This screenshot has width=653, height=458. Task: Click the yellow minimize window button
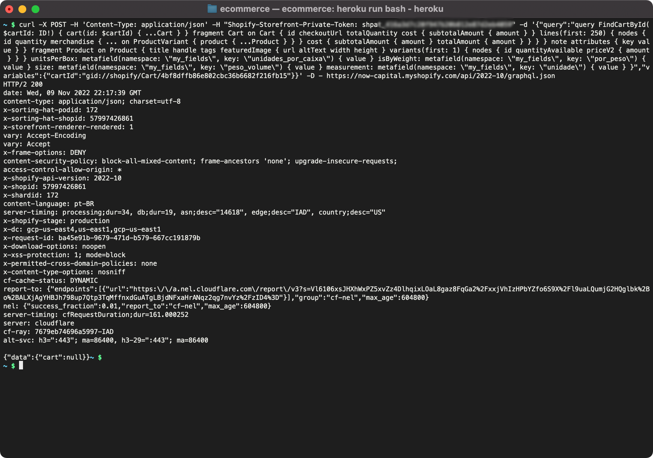tap(22, 9)
